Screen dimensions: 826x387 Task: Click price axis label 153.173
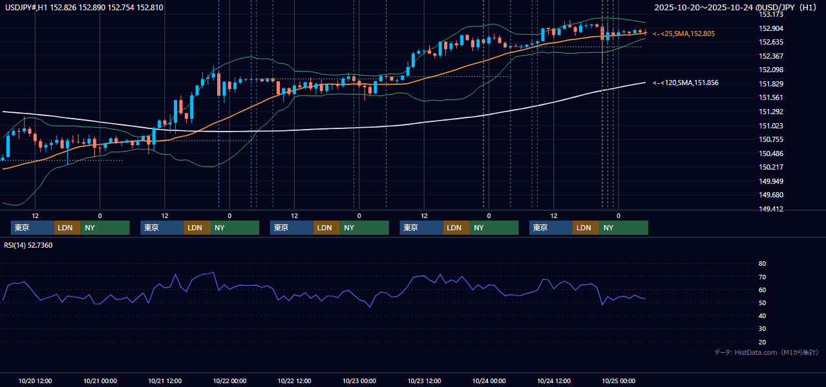pos(771,14)
